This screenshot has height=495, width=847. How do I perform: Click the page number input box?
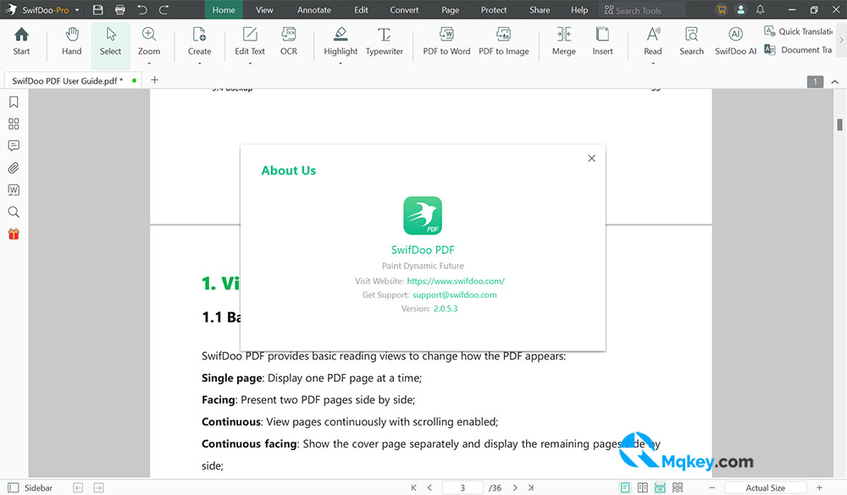pos(462,488)
